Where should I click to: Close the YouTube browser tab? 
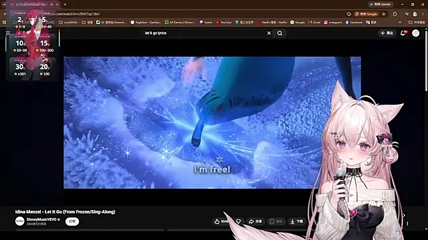pyautogui.click(x=57, y=5)
